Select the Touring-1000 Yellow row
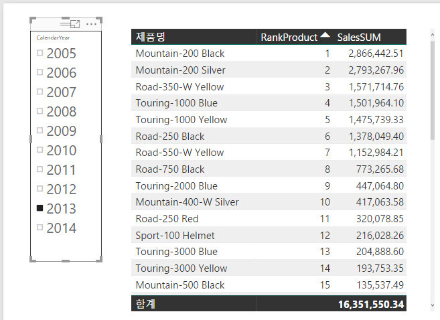 click(269, 119)
